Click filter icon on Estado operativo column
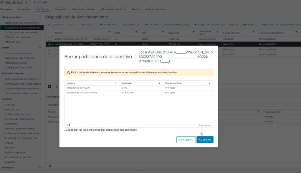301x173 pixels. (253, 32)
